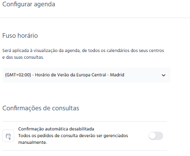The width and height of the screenshot is (190, 156).
Task: Select the Madrid text in the timezone combo box
Action: [x=117, y=75]
